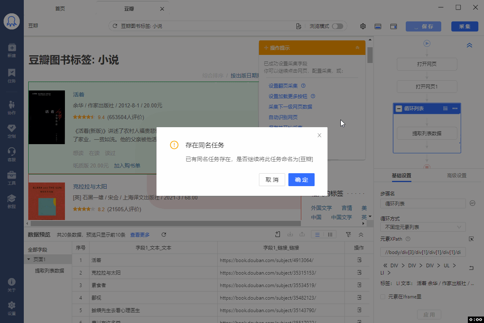
Task: Toggle the bottom panel layout icon
Action: coord(378,26)
